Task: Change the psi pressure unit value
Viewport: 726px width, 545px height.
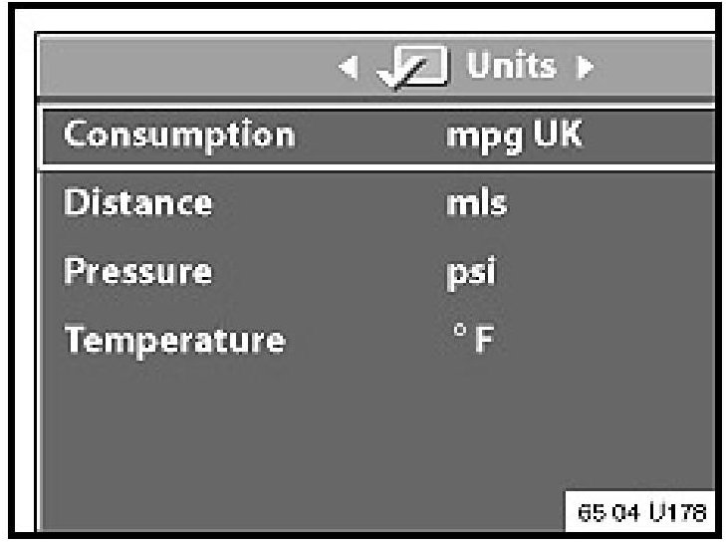Action: (471, 272)
